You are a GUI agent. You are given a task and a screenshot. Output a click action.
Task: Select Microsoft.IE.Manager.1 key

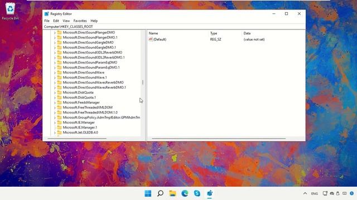80,127
